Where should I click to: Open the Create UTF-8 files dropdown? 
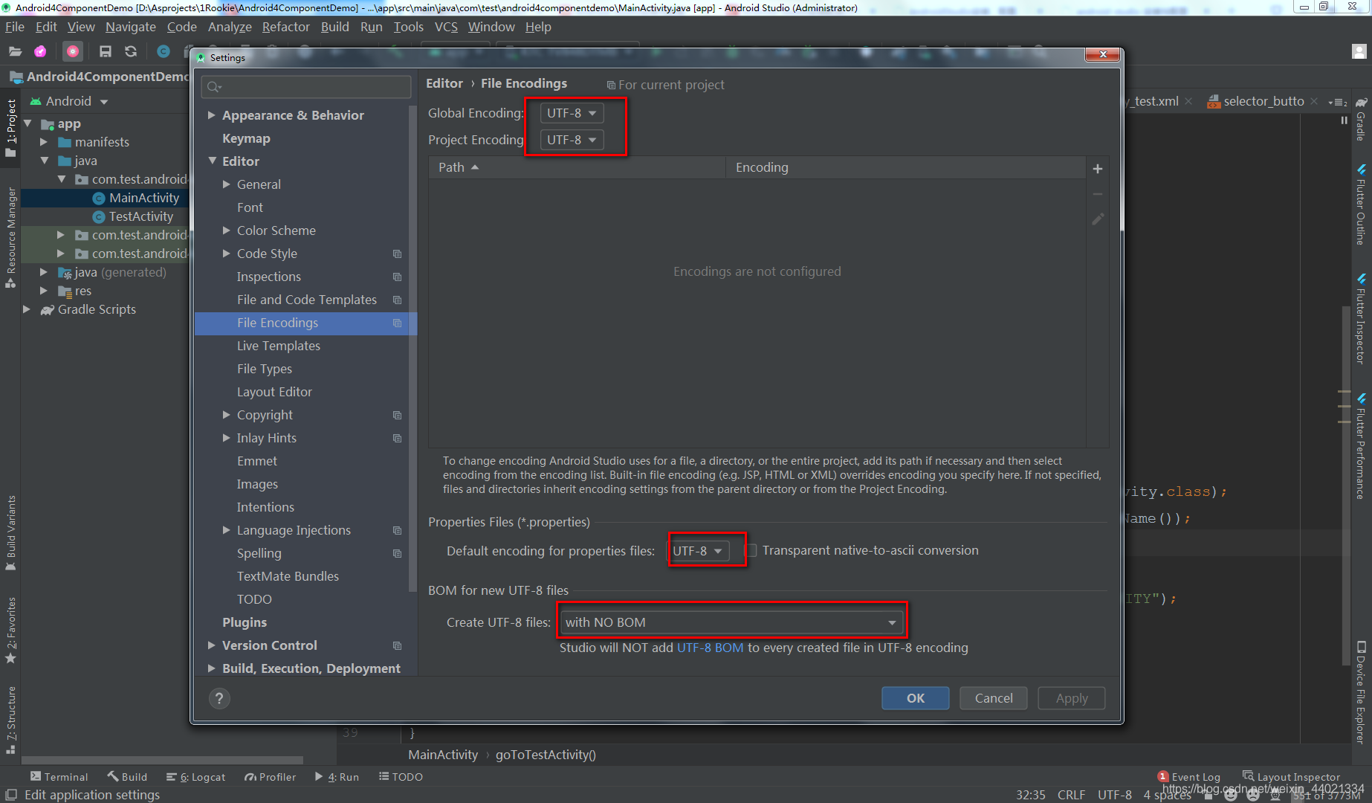point(731,622)
